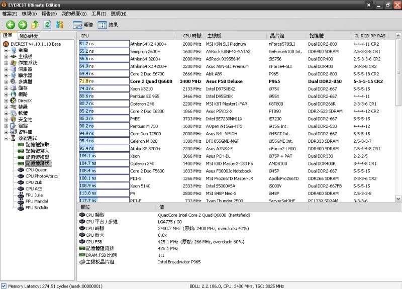The height and width of the screenshot is (289, 402).
Task: Expand the 主機板 tree node
Action: click(x=6, y=56)
